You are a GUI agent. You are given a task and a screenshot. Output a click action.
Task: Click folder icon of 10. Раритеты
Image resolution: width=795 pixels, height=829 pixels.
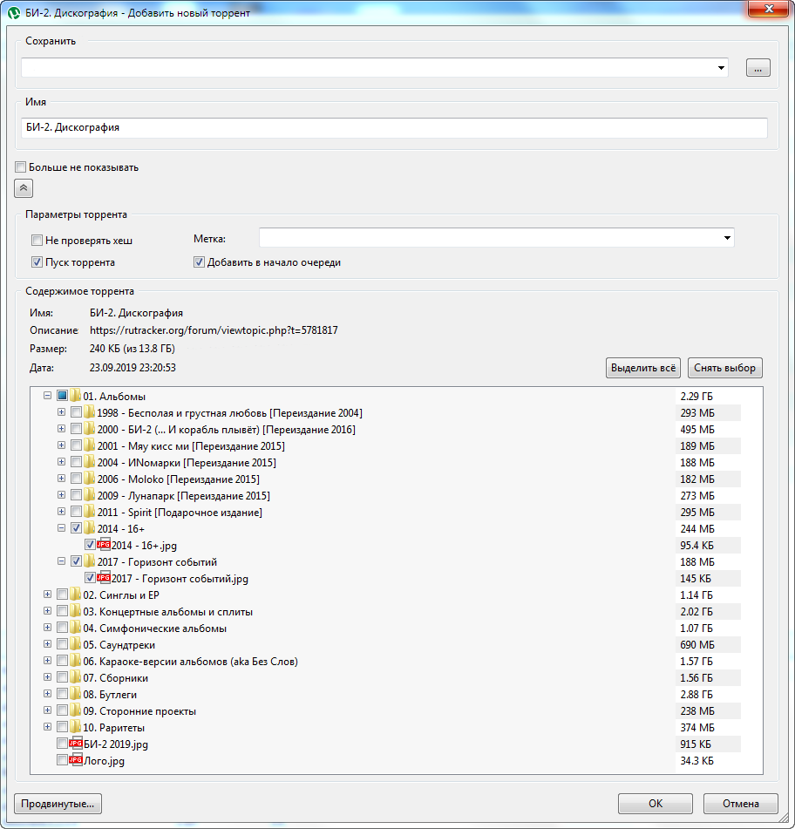tap(75, 727)
